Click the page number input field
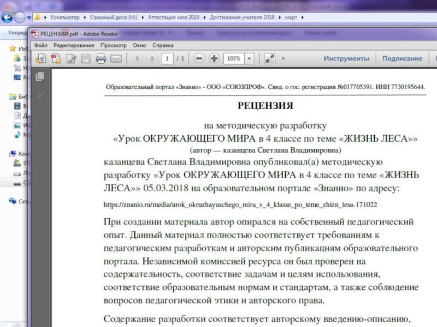The height and width of the screenshot is (327, 437). point(168,58)
